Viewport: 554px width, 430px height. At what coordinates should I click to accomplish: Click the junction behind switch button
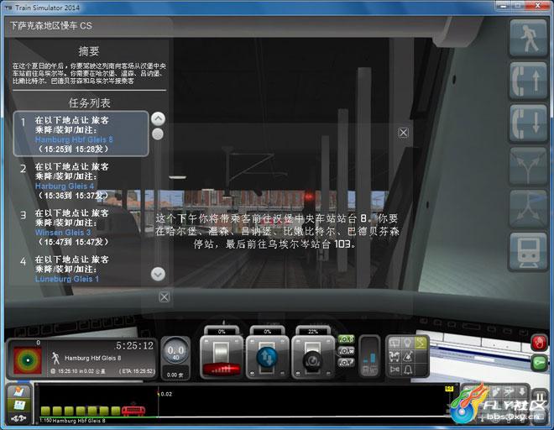tap(528, 209)
